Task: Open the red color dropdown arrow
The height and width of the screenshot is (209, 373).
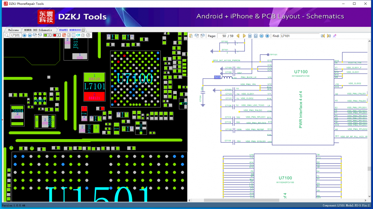Action: (x=59, y=35)
